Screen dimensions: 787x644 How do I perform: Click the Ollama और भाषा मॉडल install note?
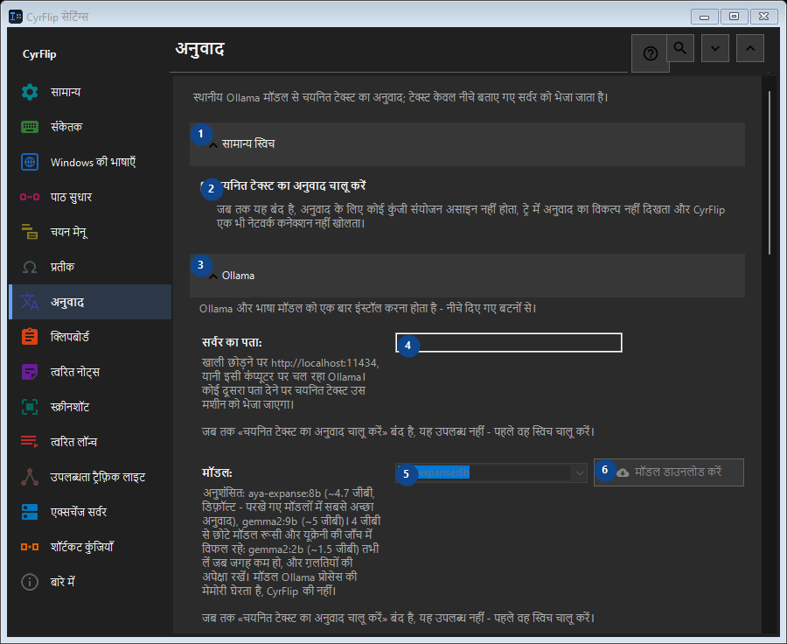click(367, 308)
